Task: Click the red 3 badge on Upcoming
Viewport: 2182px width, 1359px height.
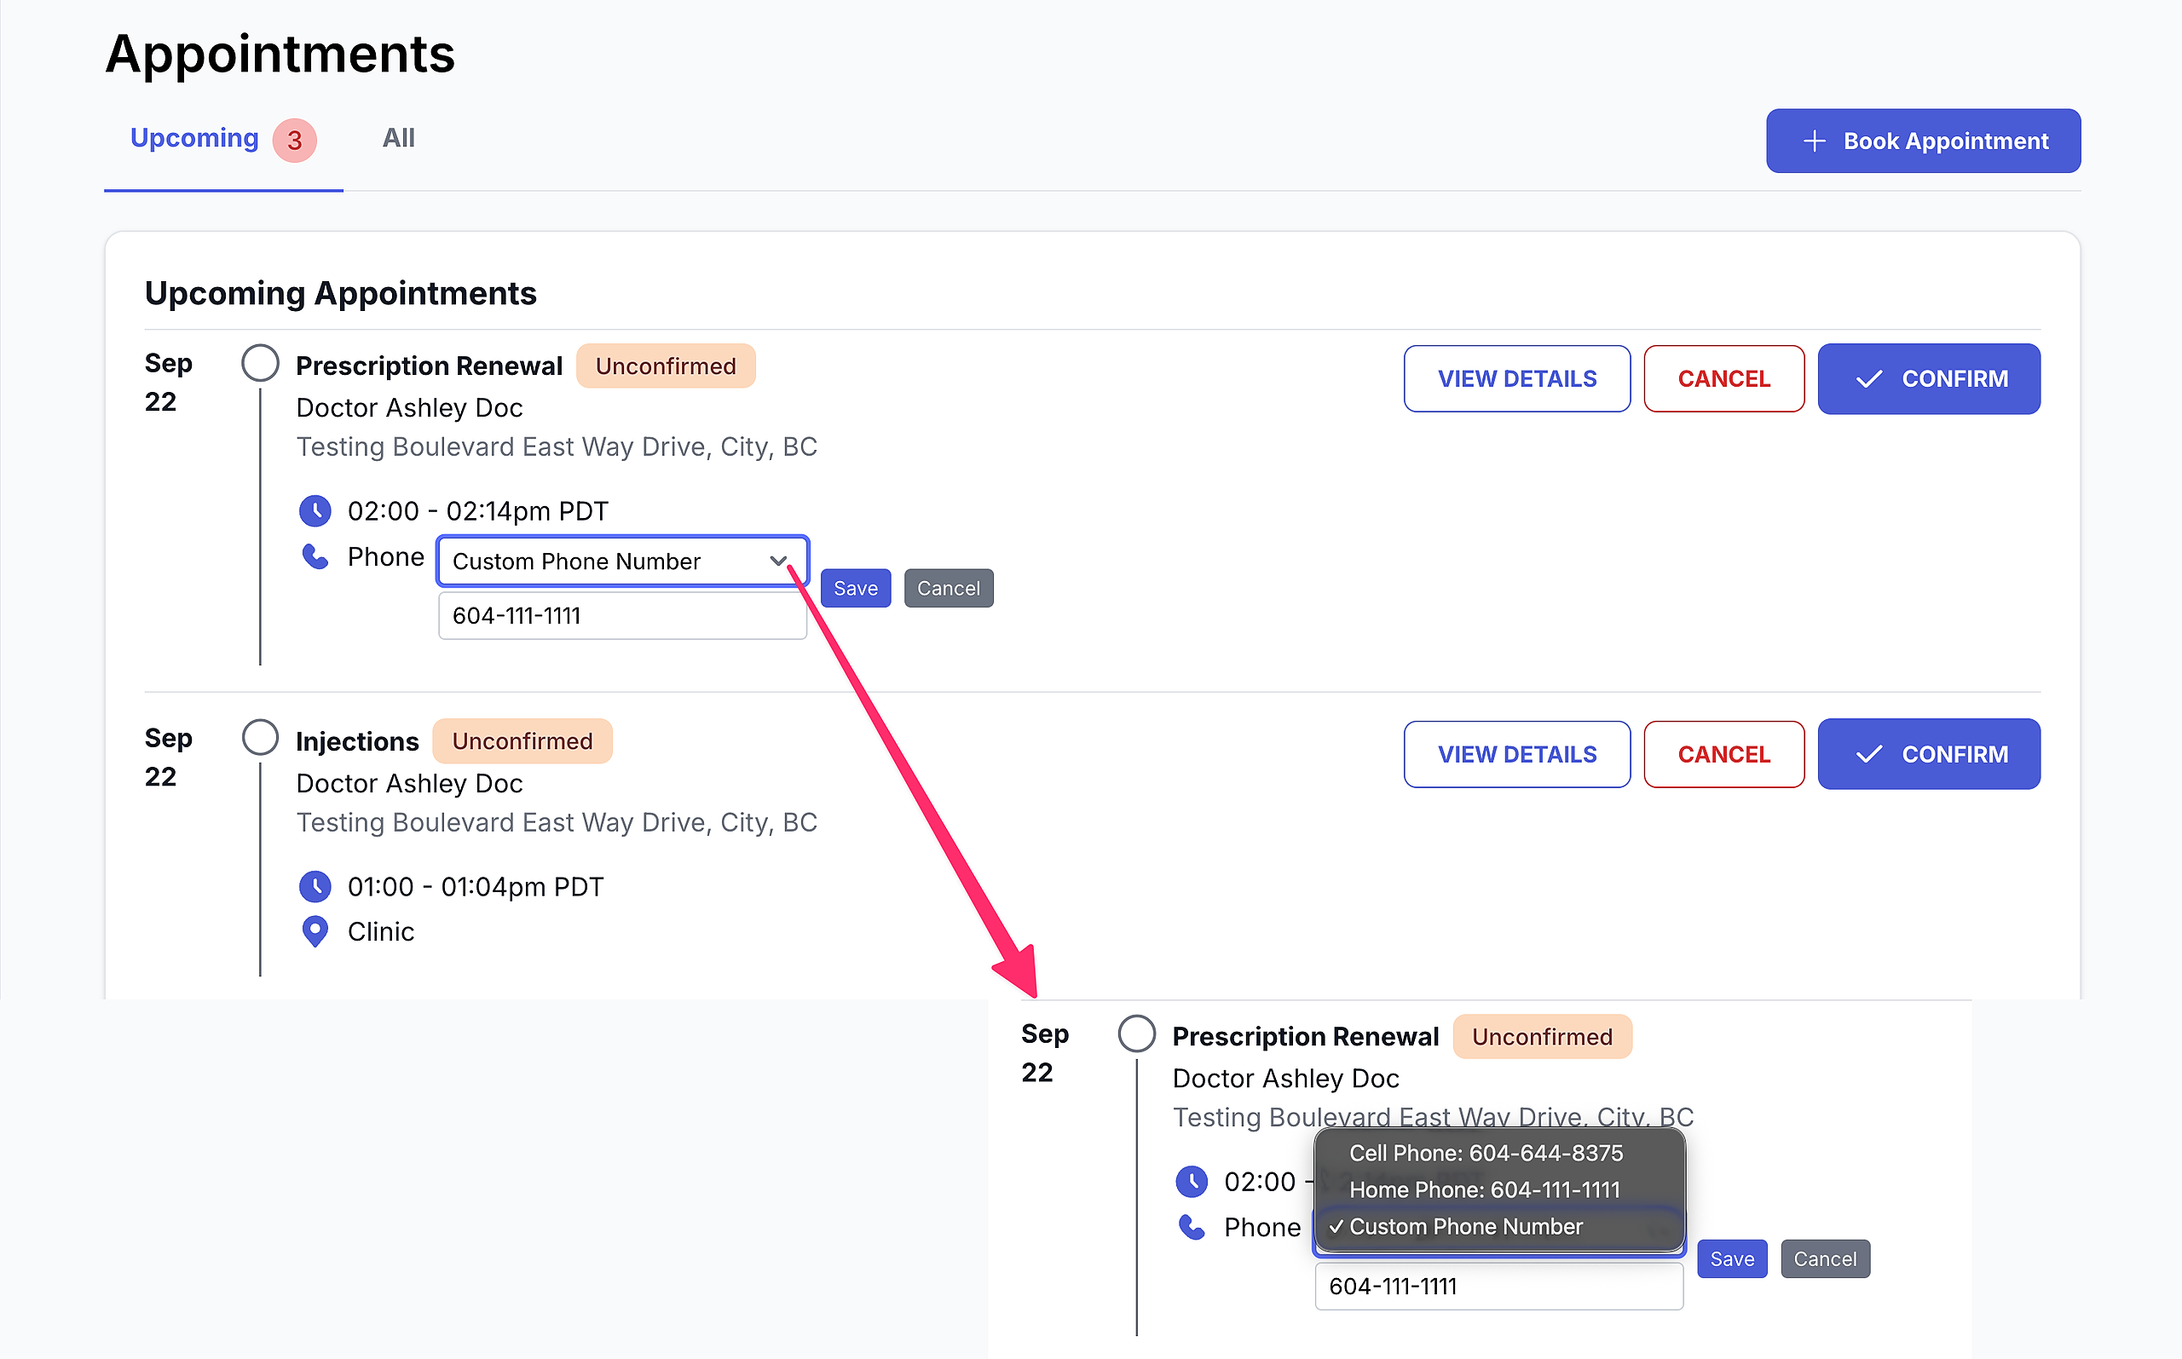Action: click(295, 141)
